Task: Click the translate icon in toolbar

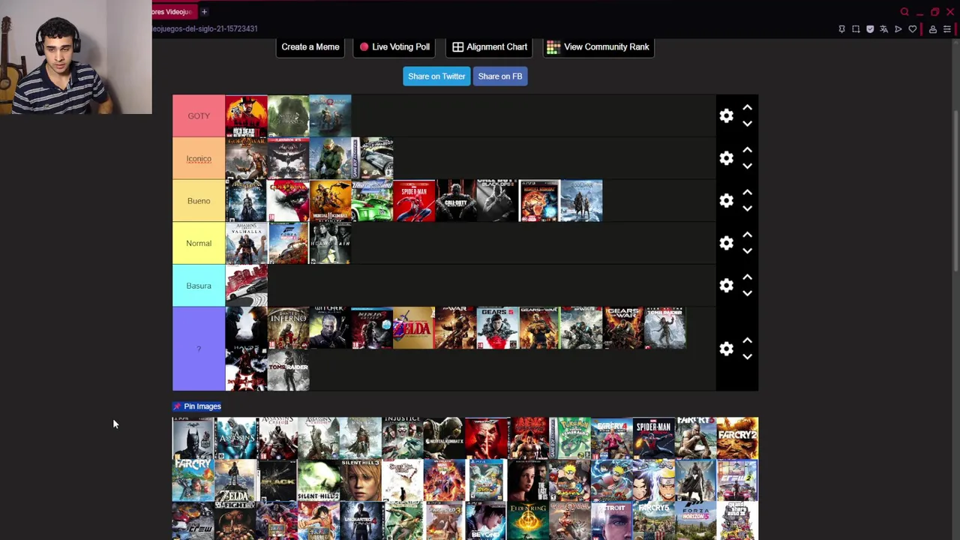Action: point(883,29)
